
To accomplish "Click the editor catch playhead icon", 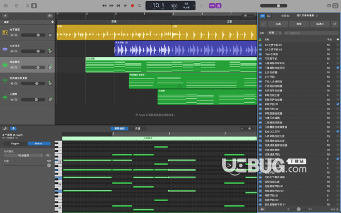I will tap(5, 128).
